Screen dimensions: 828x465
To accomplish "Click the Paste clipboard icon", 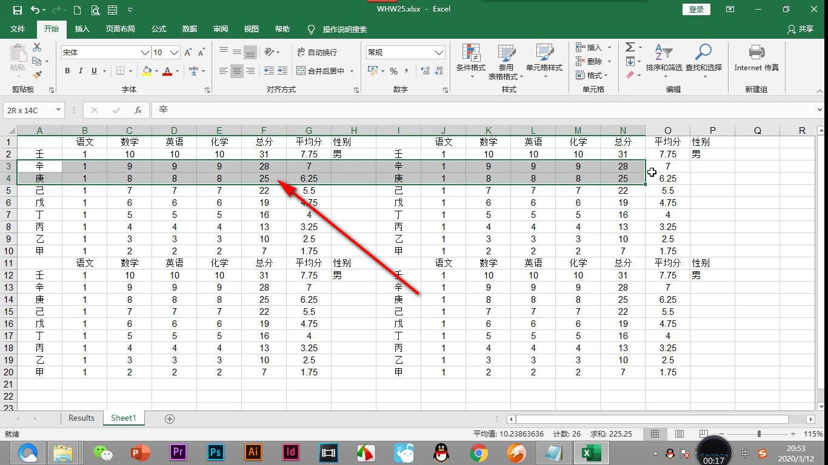I will pos(18,54).
